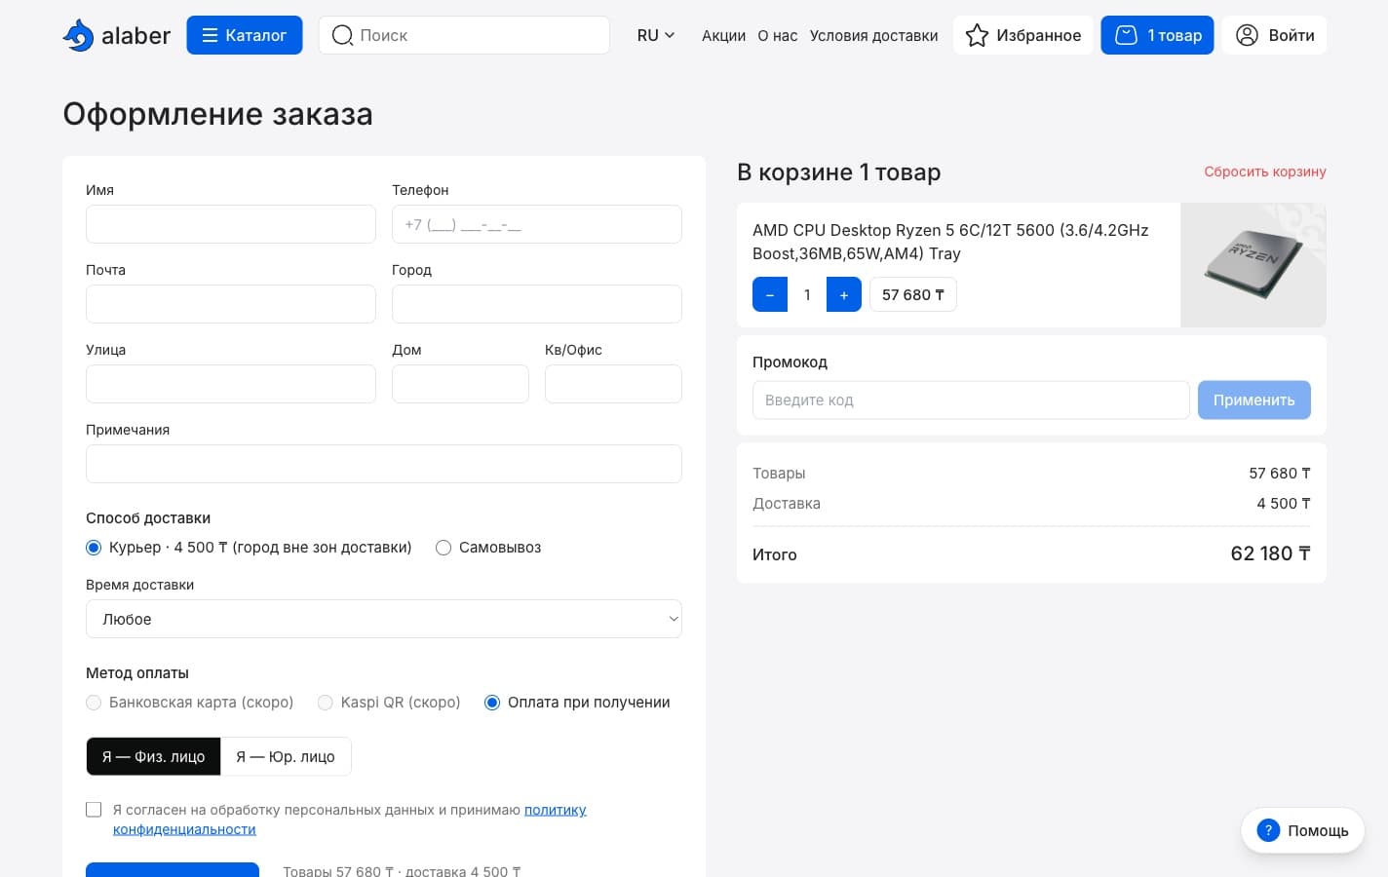Image resolution: width=1388 pixels, height=877 pixels.
Task: Open the Время доставки dropdown
Action: [384, 619]
